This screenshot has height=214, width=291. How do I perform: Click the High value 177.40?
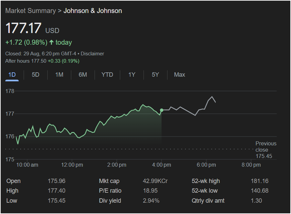pos(57,191)
